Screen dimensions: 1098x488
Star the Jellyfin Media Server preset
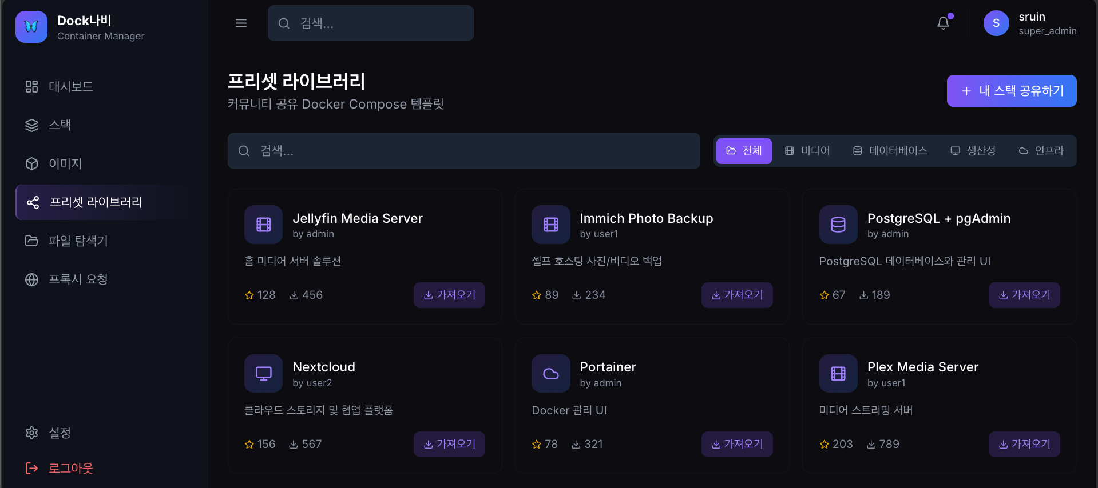[x=249, y=295]
